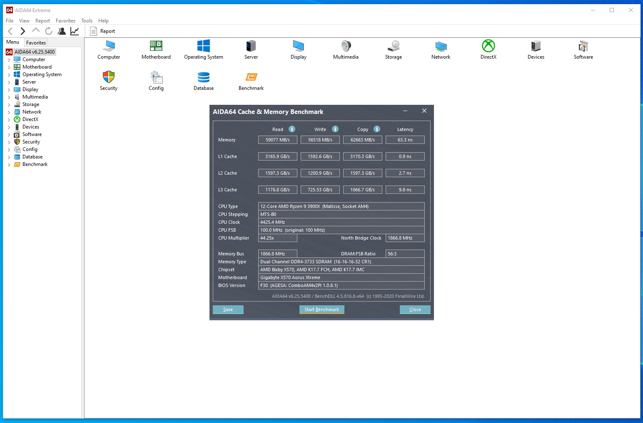Expand the Motherboard tree node
This screenshot has height=423, width=643.
click(x=9, y=67)
